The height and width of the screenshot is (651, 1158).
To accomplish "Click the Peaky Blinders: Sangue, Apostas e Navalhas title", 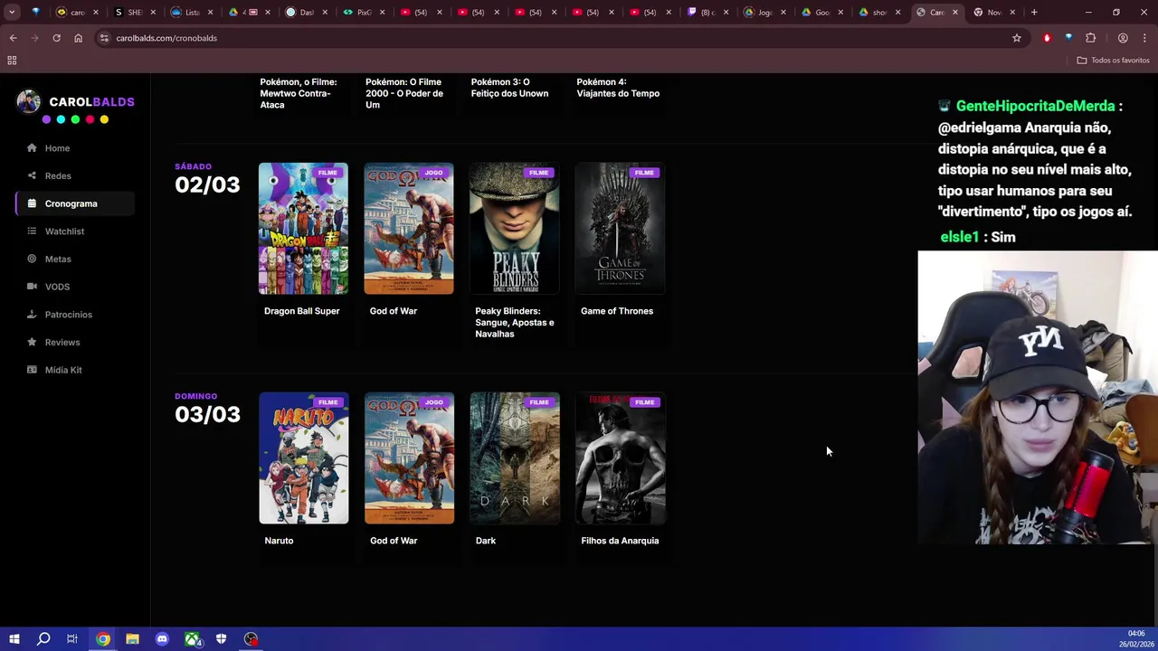I will (x=515, y=323).
